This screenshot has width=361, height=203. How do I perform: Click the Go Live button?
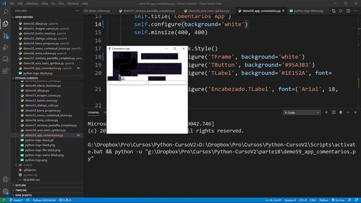338,200
